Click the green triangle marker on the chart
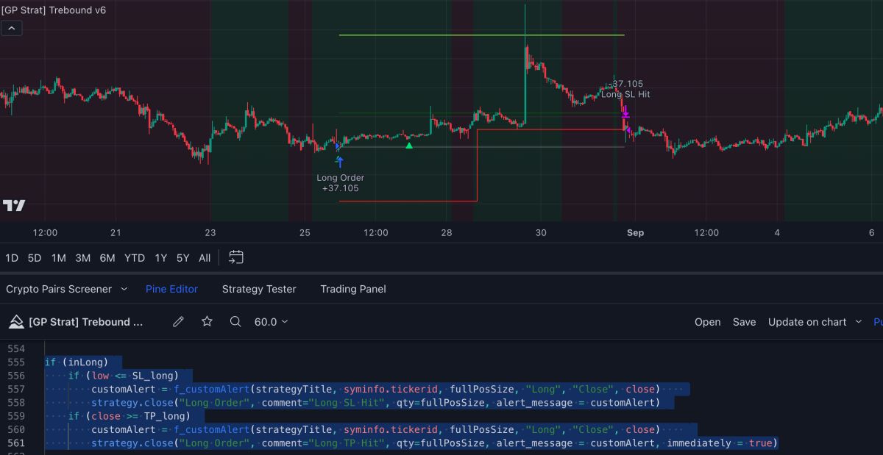This screenshot has width=883, height=455. click(x=409, y=146)
